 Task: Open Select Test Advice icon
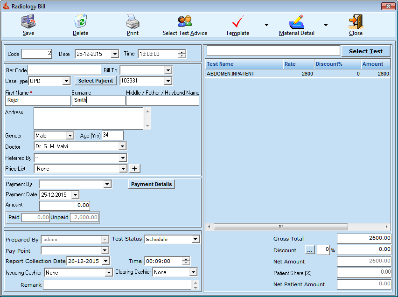pyautogui.click(x=185, y=21)
